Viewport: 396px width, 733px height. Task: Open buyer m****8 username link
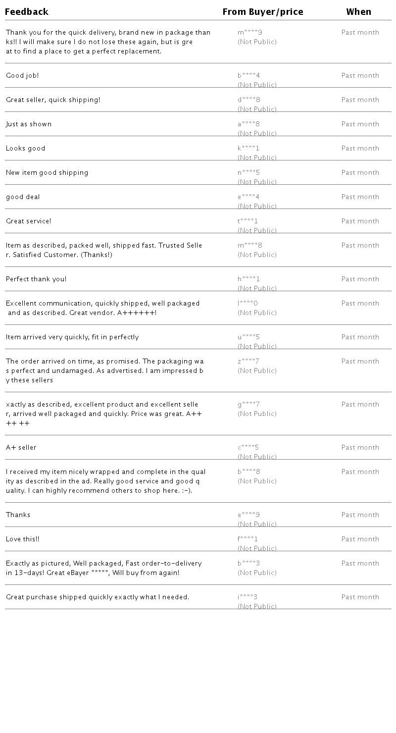click(x=249, y=246)
